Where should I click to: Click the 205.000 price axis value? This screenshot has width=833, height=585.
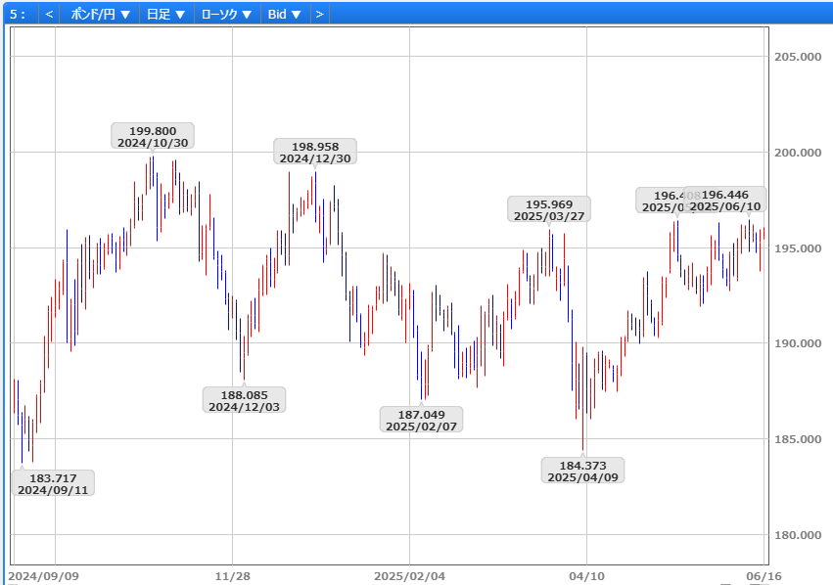pos(798,57)
